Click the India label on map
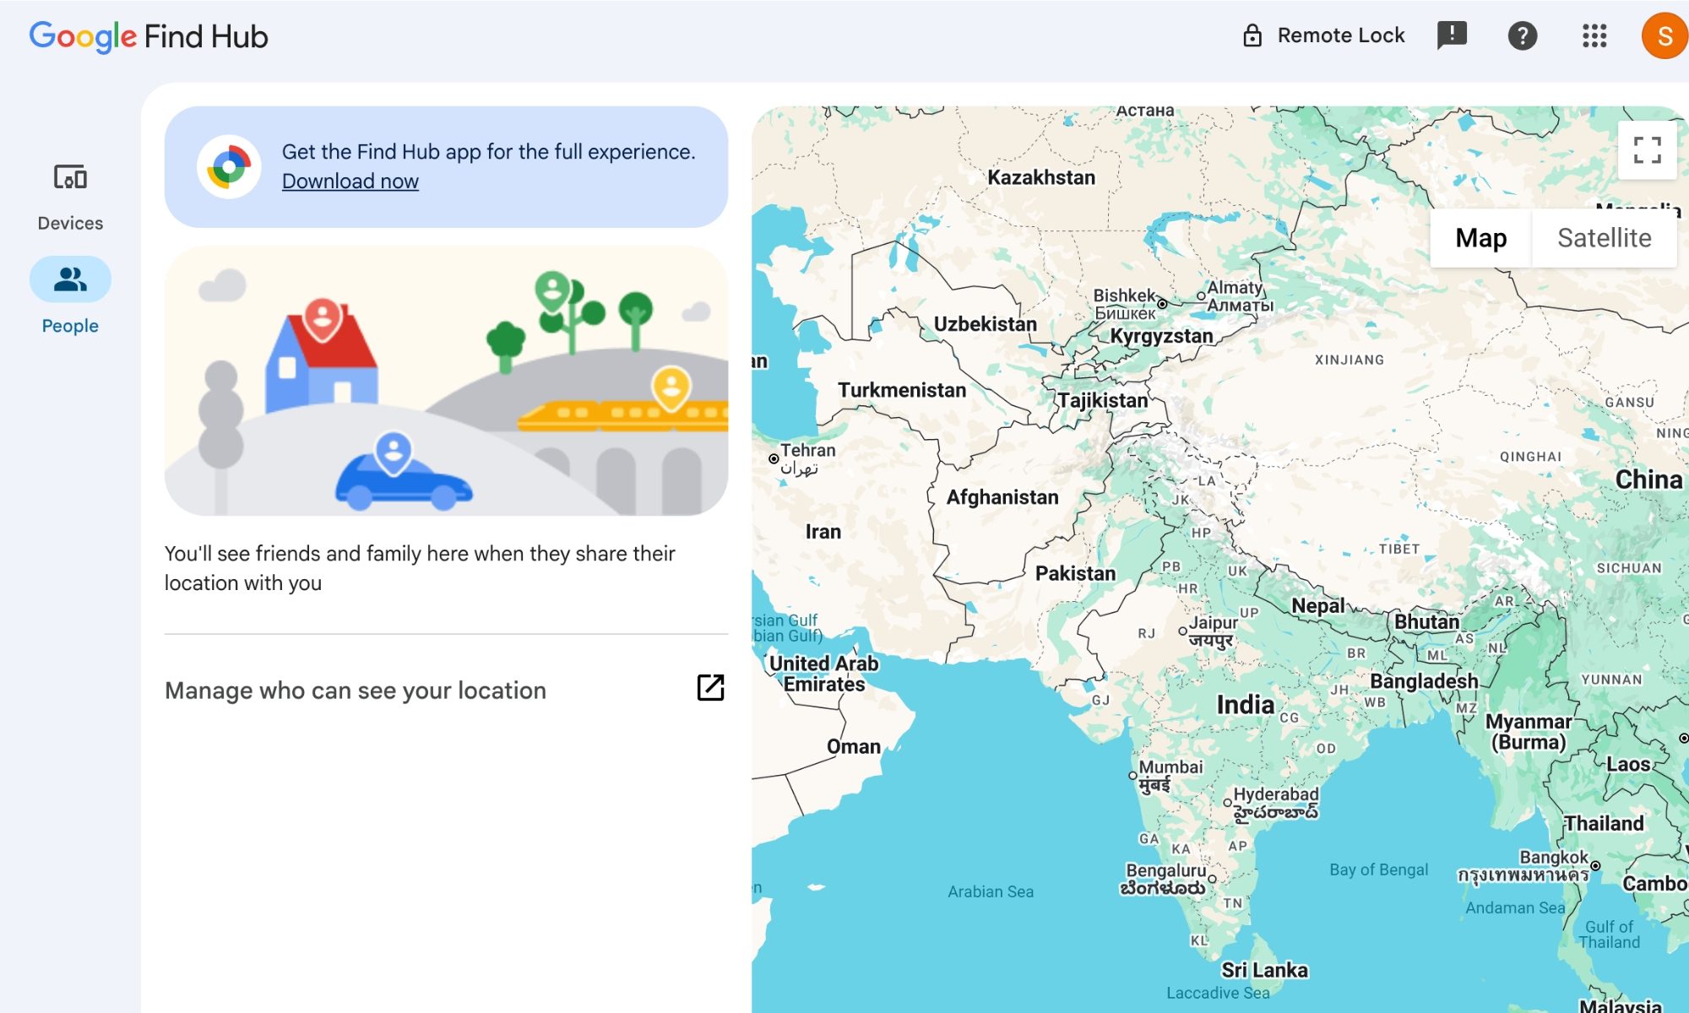This screenshot has width=1689, height=1013. [1245, 704]
